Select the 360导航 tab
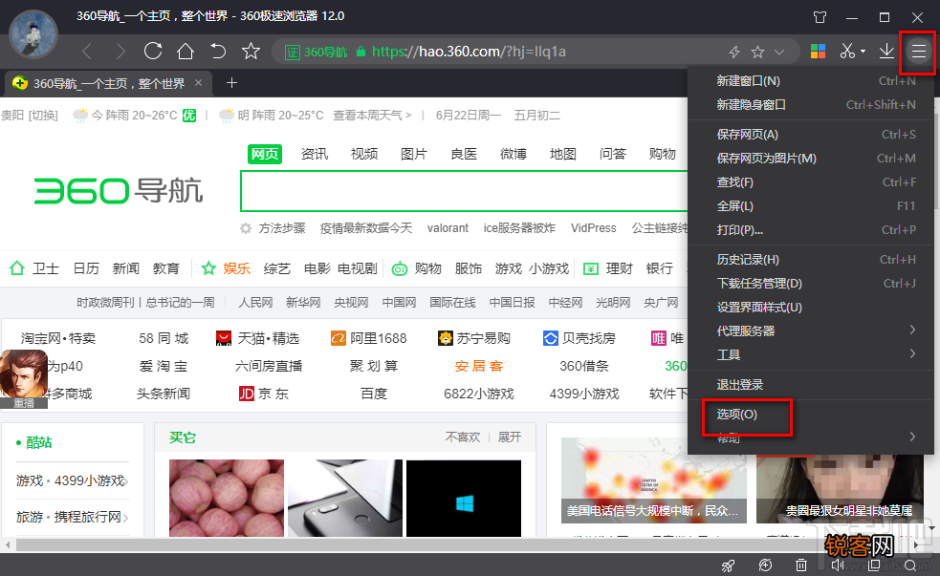 coord(108,83)
